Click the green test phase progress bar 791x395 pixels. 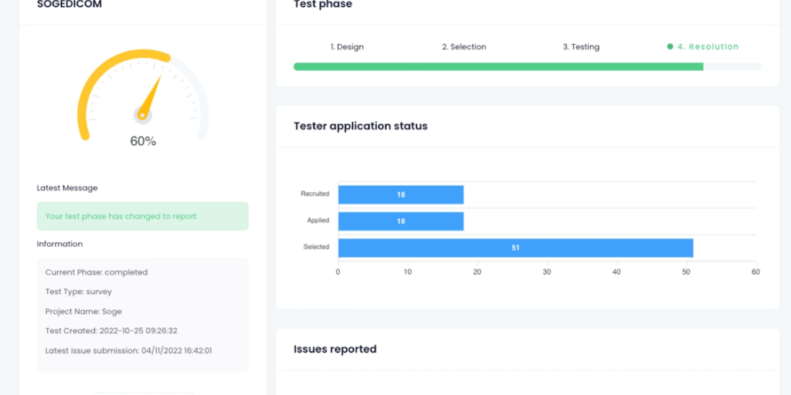click(x=498, y=67)
